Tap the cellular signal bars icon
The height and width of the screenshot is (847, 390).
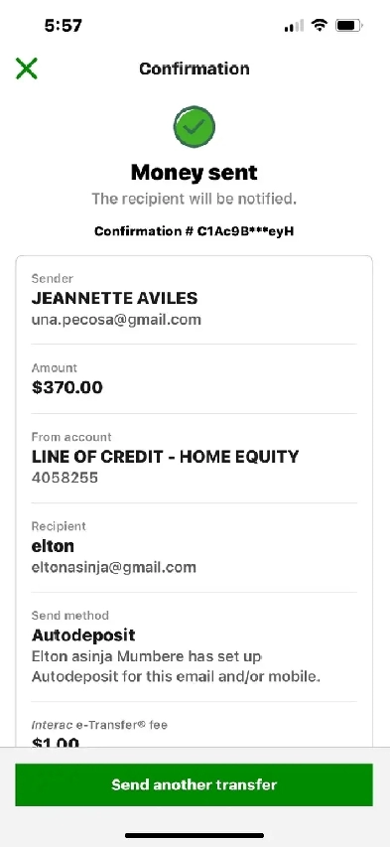(294, 26)
